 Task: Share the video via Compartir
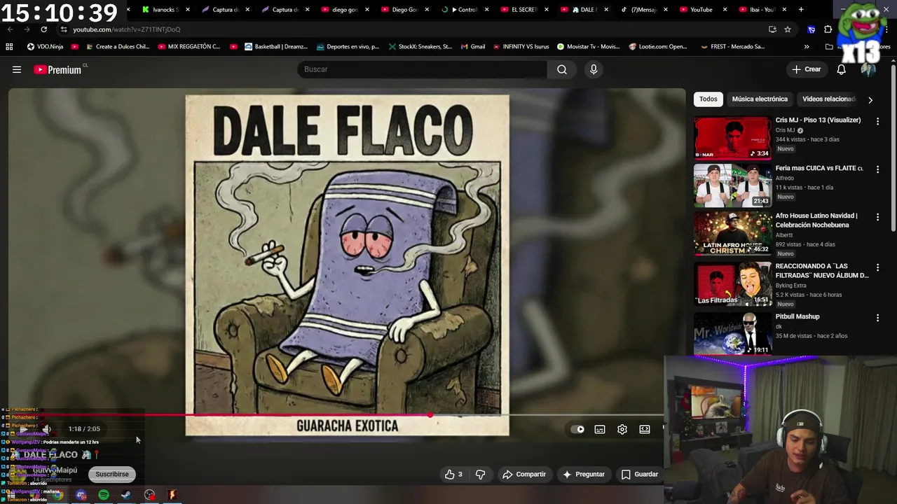(x=523, y=474)
